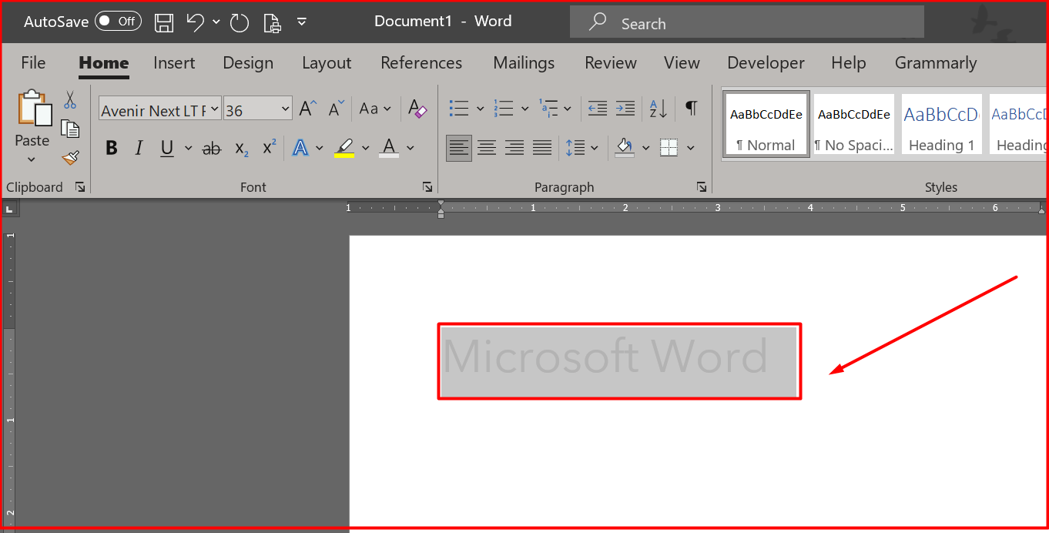Click Decrease Font Size icon
The image size is (1049, 533).
[x=336, y=109]
